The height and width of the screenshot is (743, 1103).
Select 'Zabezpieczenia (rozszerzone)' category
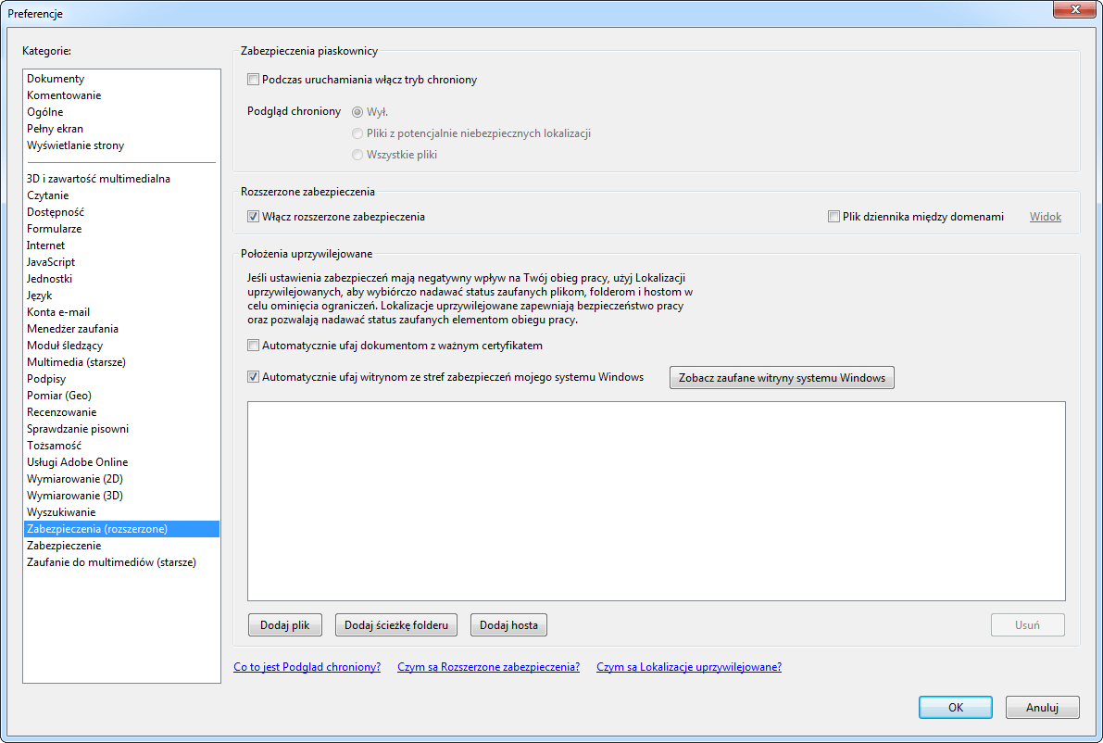121,529
